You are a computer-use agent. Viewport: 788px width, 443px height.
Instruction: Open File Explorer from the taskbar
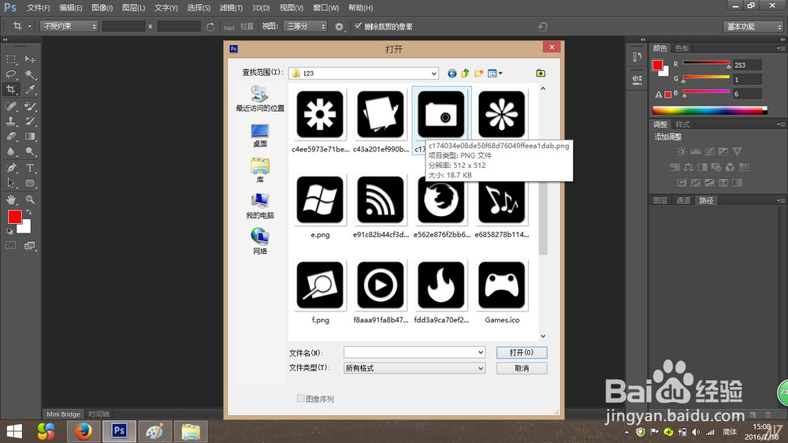tap(191, 431)
